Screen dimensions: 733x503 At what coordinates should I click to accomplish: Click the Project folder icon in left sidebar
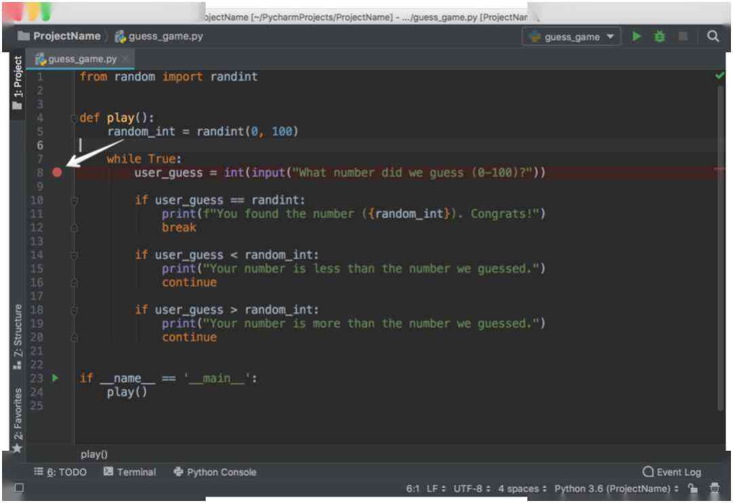pos(17,106)
